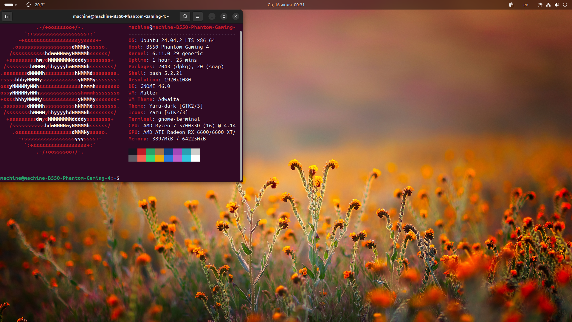Open the weather indicator showing 20,3°
The height and width of the screenshot is (322, 572).
pos(35,5)
